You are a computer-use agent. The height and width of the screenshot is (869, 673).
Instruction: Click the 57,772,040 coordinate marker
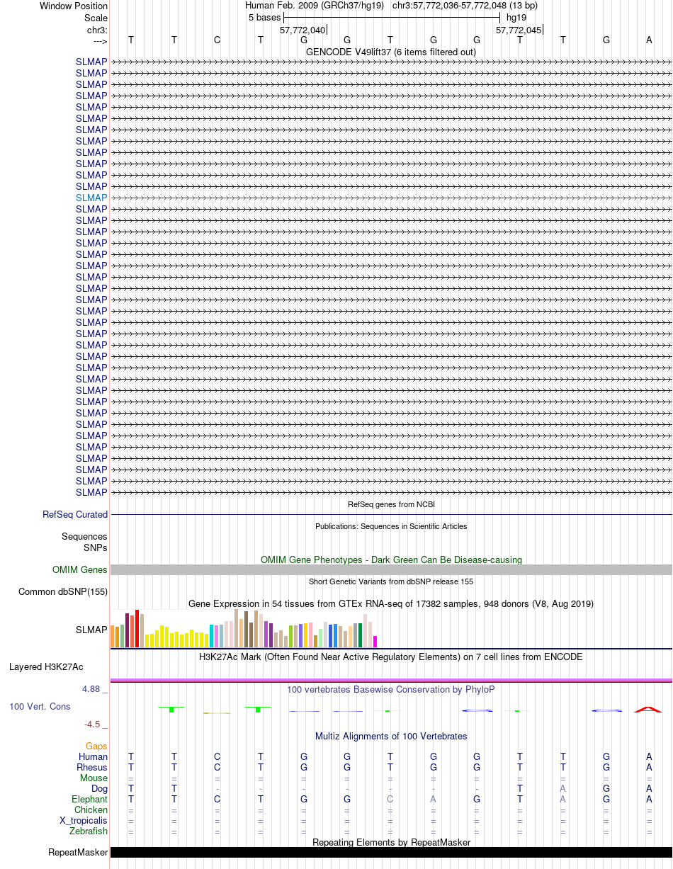click(302, 30)
